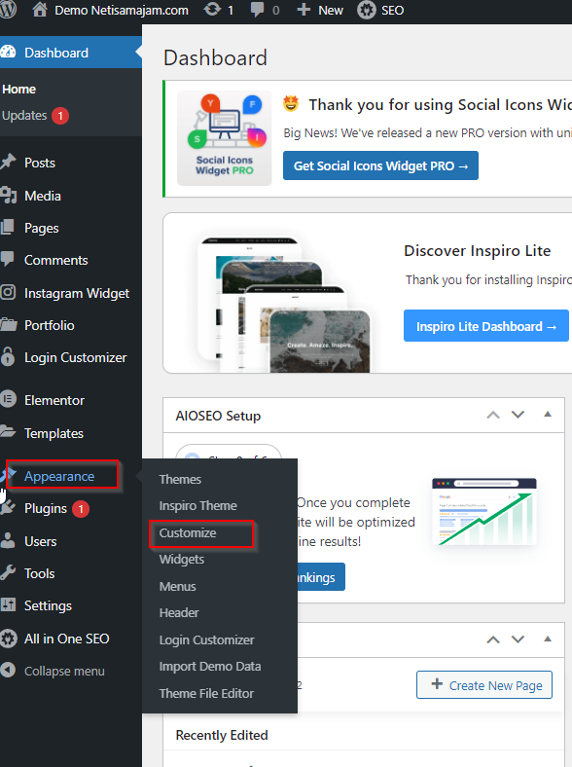Click up chevron above Create New Page

coord(493,639)
